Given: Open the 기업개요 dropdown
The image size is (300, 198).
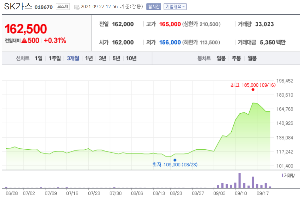Looking at the screenshot, I should point(175,7).
